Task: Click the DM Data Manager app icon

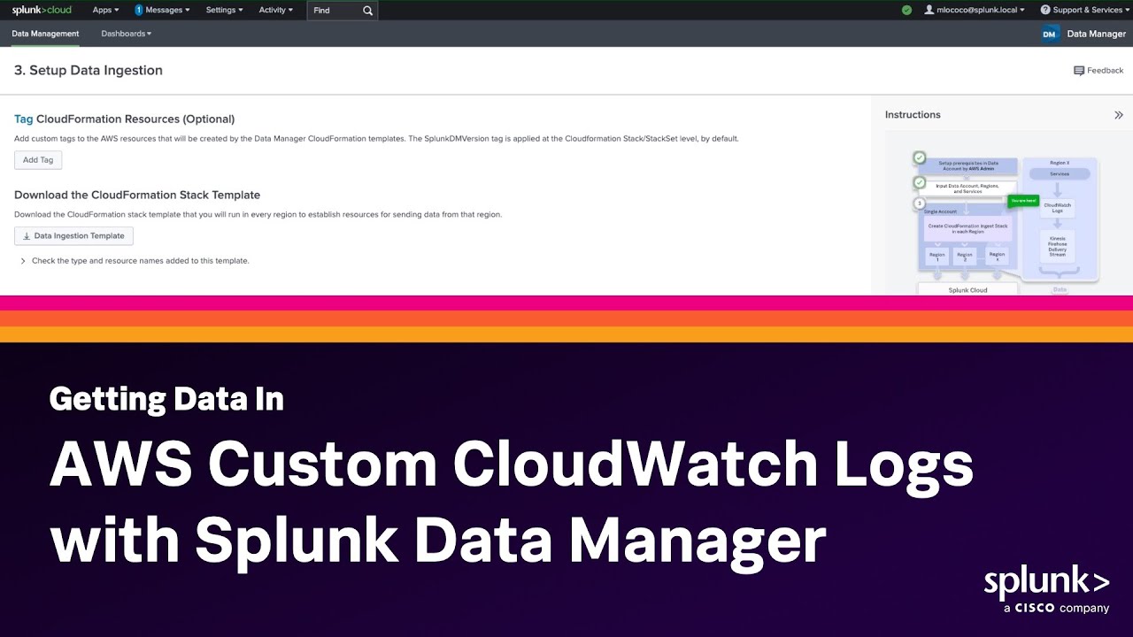Action: point(1050,34)
